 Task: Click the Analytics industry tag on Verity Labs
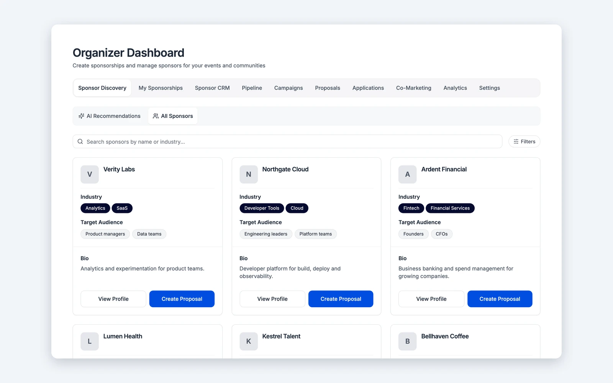(95, 208)
